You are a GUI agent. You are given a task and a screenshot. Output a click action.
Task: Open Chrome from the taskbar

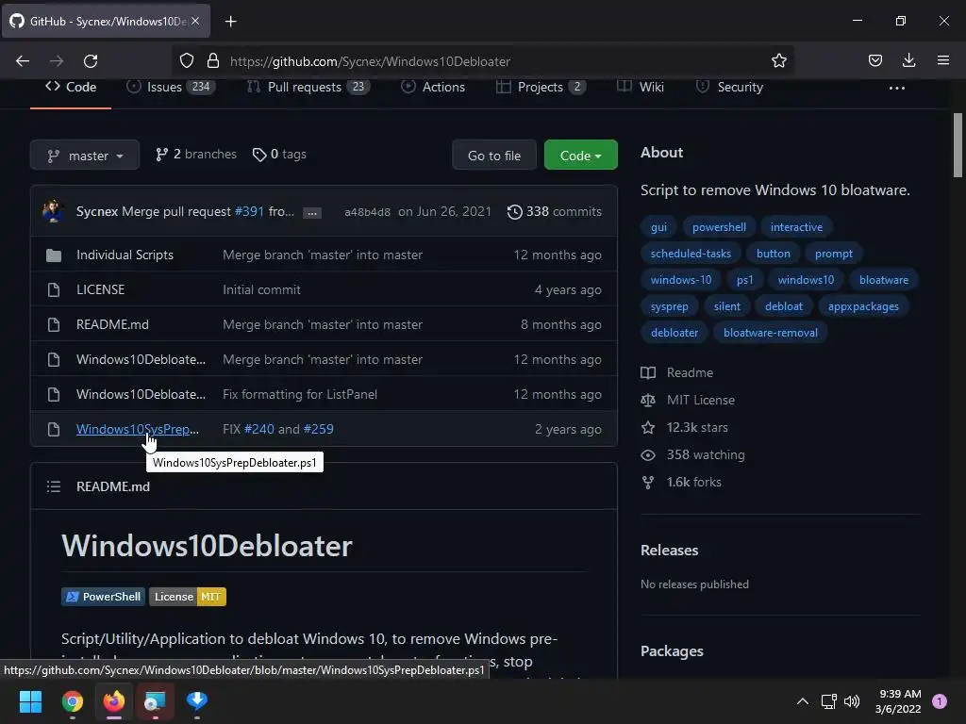(72, 700)
